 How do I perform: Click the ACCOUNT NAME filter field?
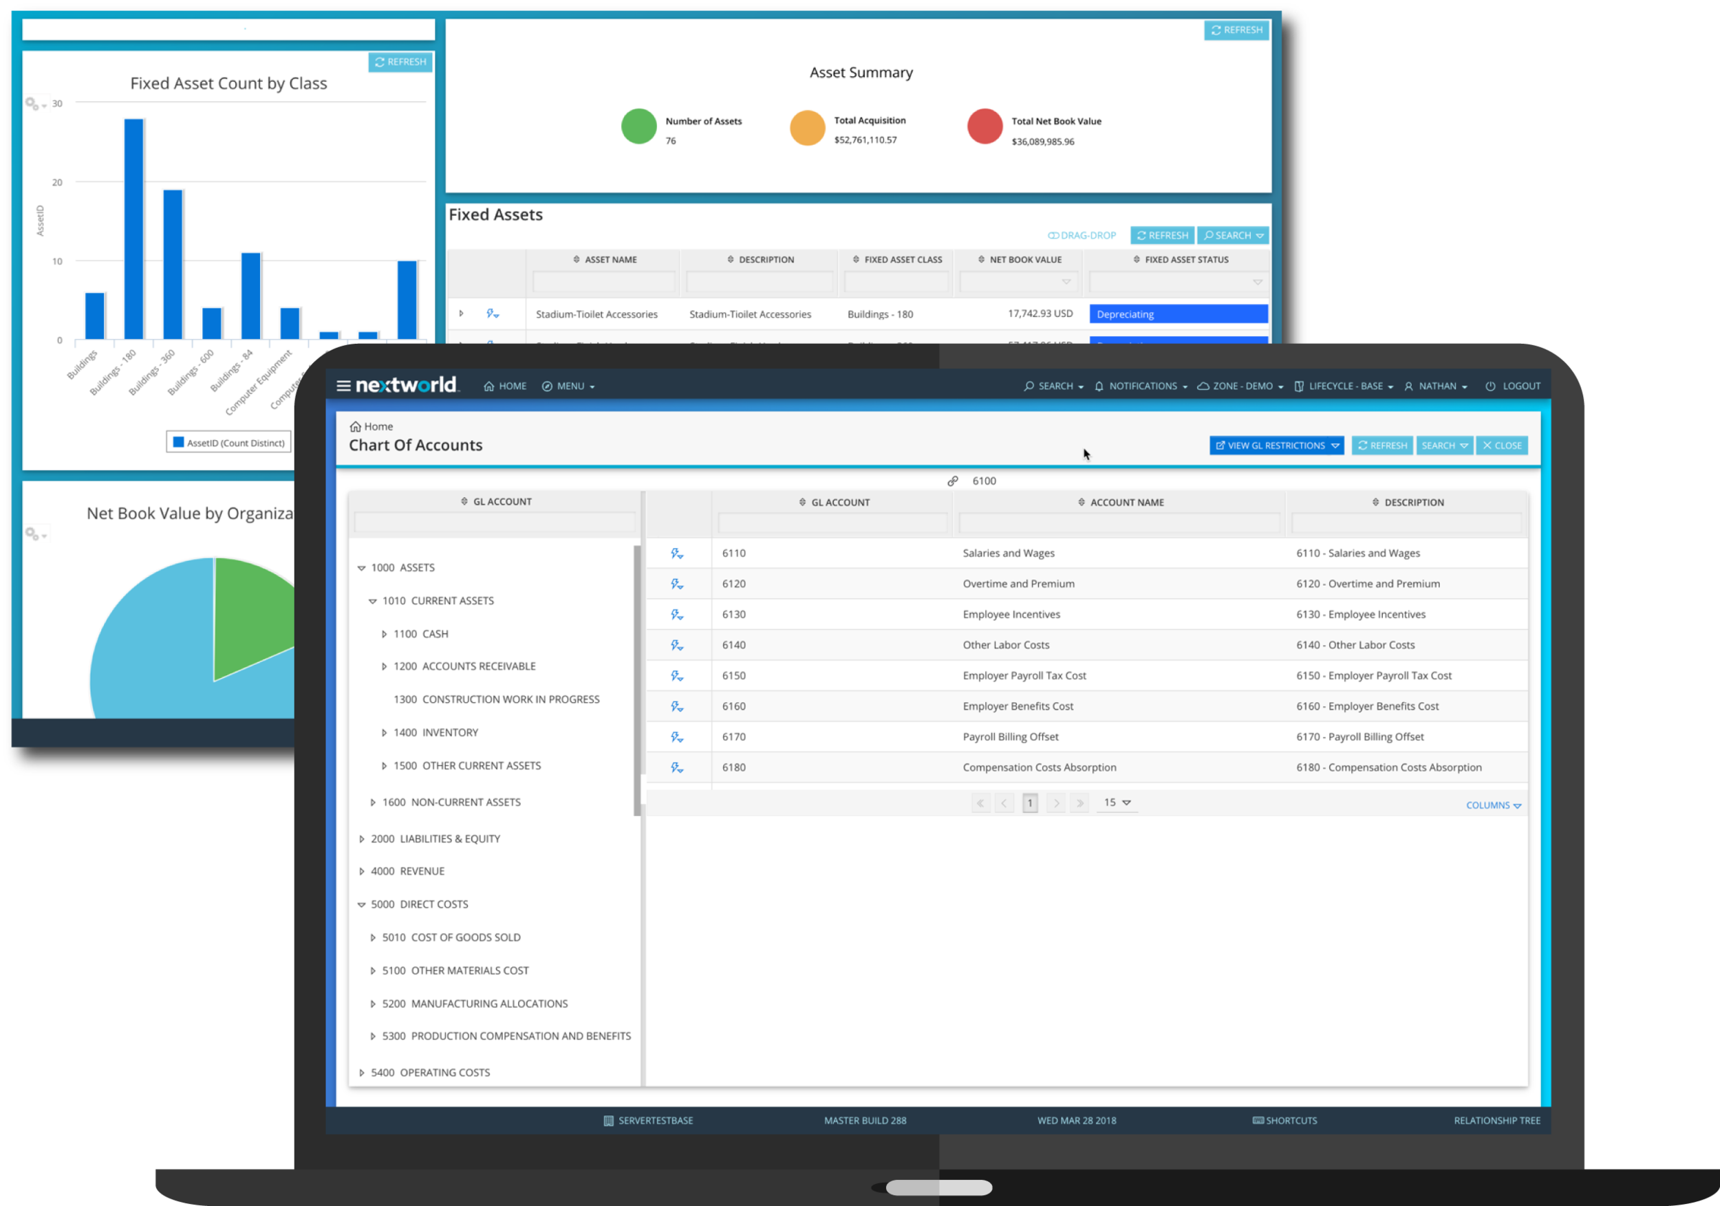[1119, 523]
